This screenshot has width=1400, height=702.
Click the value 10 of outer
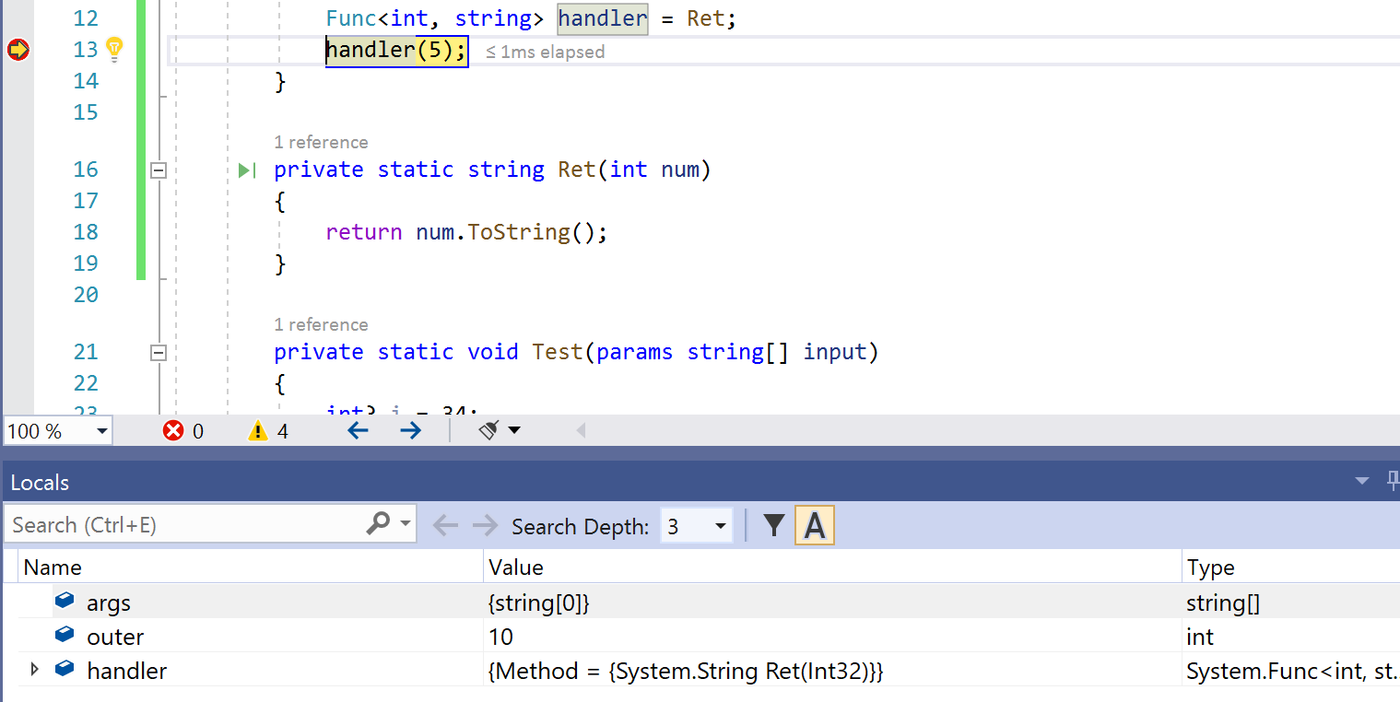(500, 637)
